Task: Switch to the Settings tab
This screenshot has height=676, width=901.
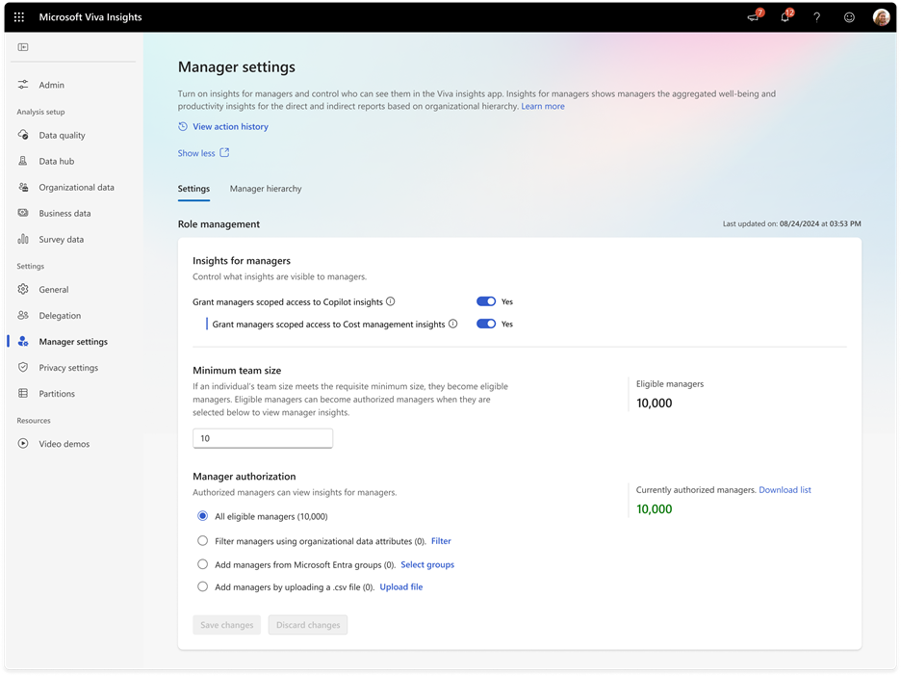Action: tap(193, 189)
